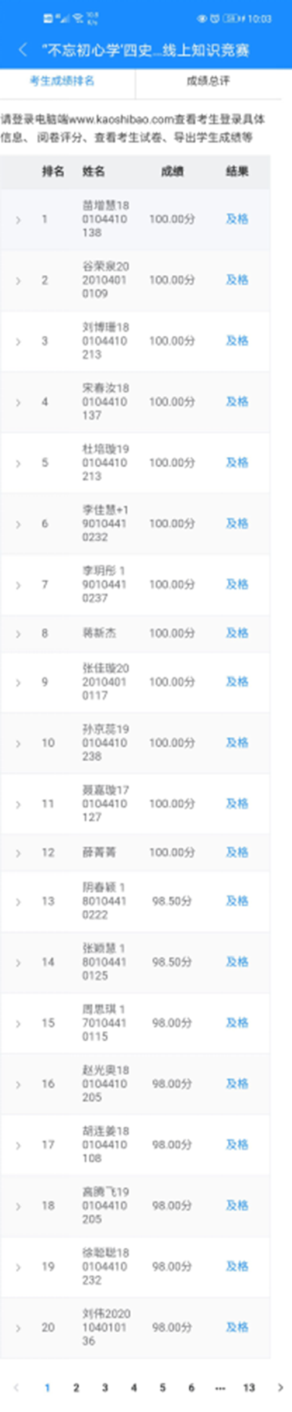292x1412 pixels.
Task: Click 及格 result link for rank 3
Action: 237,341
